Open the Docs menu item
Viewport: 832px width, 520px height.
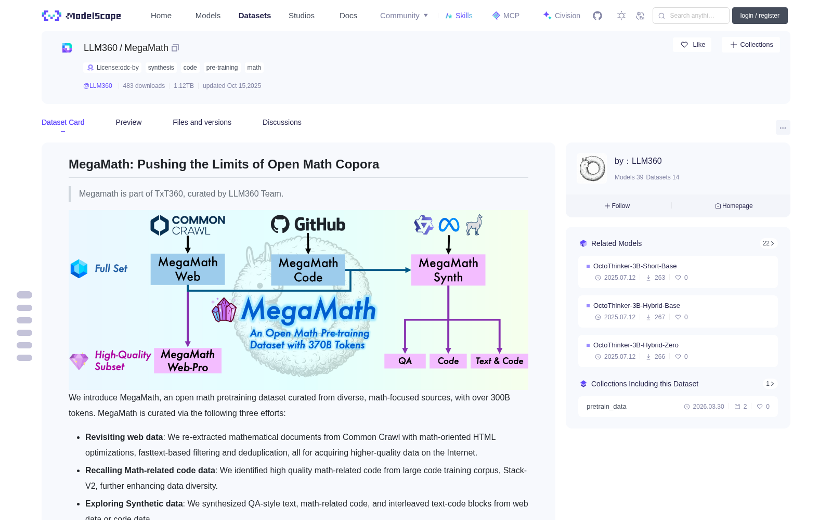[348, 16]
